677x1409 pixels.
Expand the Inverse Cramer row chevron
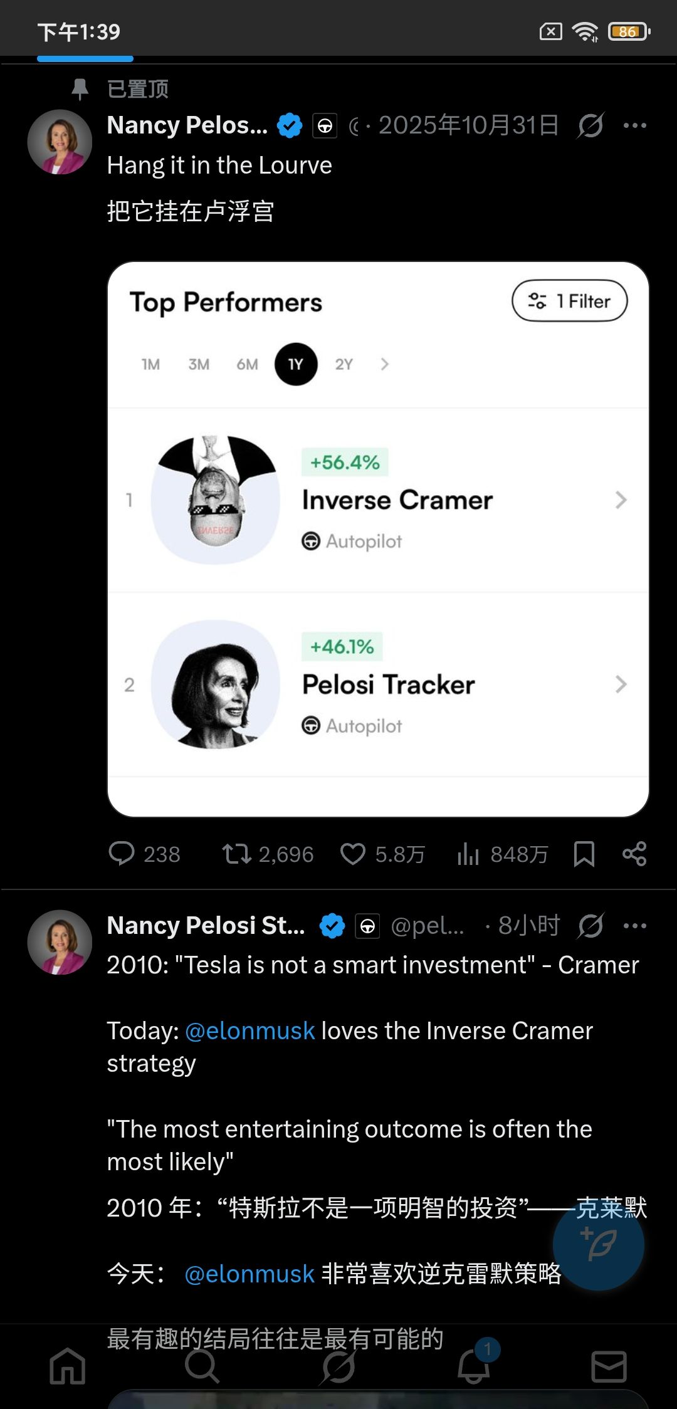click(x=621, y=500)
